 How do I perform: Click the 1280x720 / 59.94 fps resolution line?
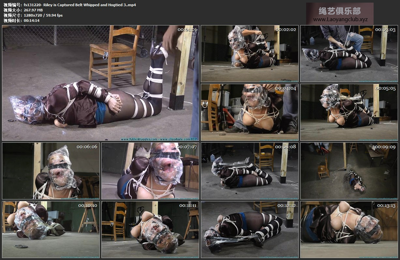[x=43, y=15]
